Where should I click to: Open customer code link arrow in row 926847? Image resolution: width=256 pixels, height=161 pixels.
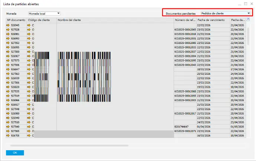coord(29,70)
